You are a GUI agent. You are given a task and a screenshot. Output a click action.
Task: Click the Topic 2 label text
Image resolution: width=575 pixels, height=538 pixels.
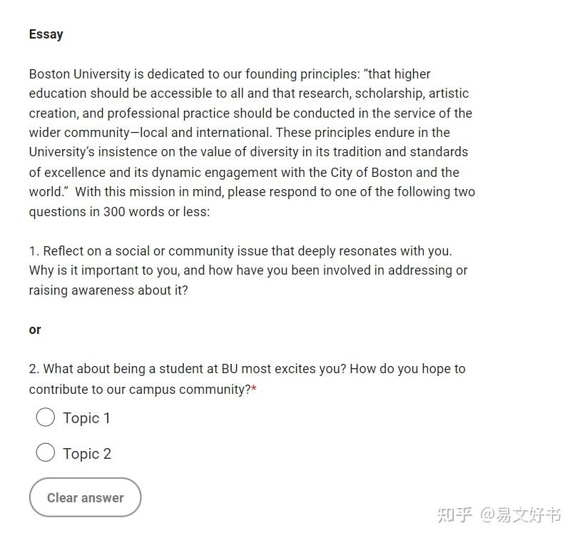click(x=87, y=454)
